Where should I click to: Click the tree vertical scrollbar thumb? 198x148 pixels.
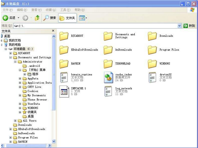pyautogui.click(x=54, y=74)
